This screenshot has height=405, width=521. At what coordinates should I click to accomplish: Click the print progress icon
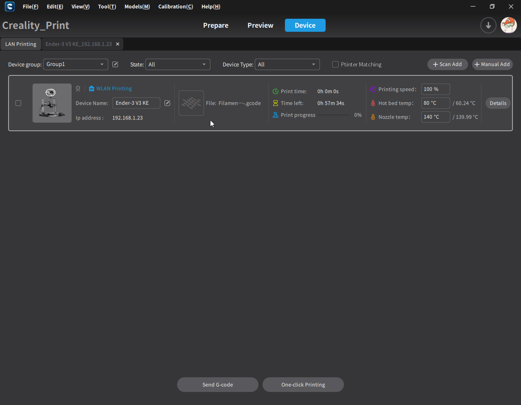pyautogui.click(x=276, y=115)
